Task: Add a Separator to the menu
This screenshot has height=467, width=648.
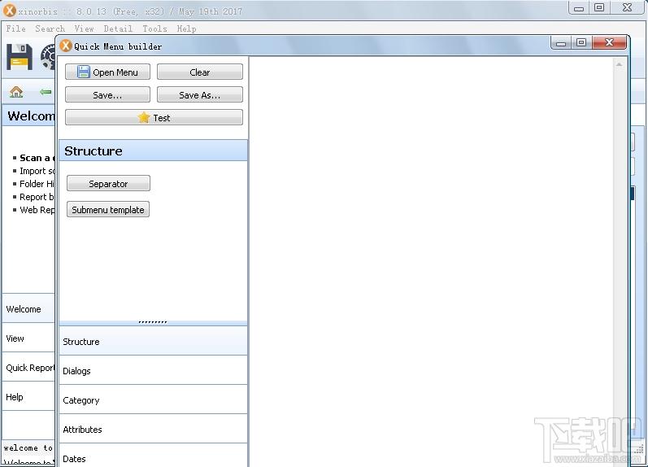Action: [108, 184]
